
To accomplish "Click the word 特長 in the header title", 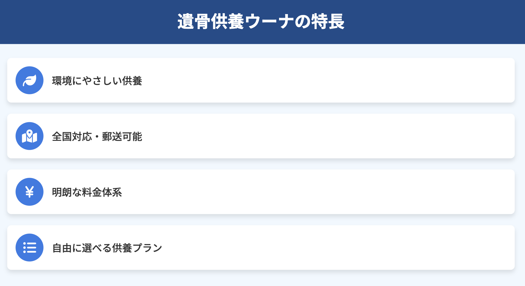I will (x=328, y=22).
